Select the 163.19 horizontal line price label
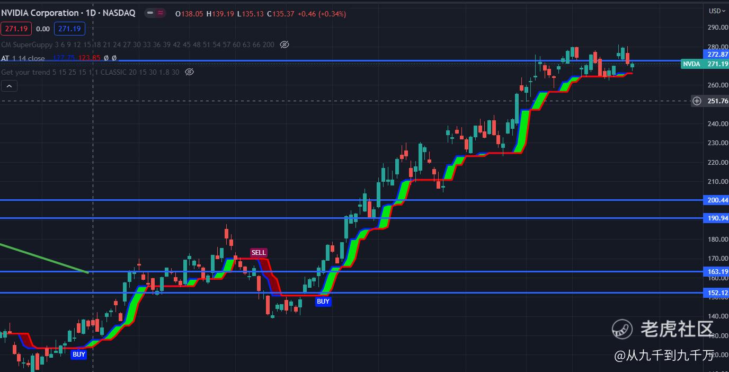Viewport: 729px width, 372px height. (717, 271)
